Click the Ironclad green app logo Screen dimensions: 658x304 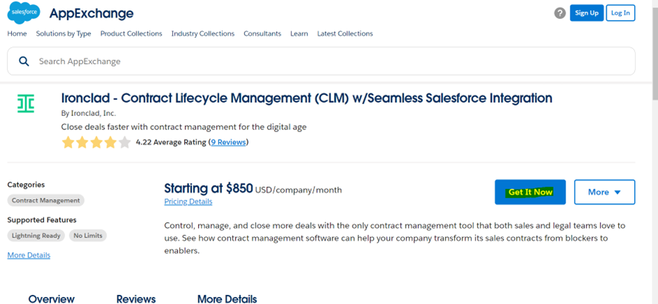click(x=26, y=104)
